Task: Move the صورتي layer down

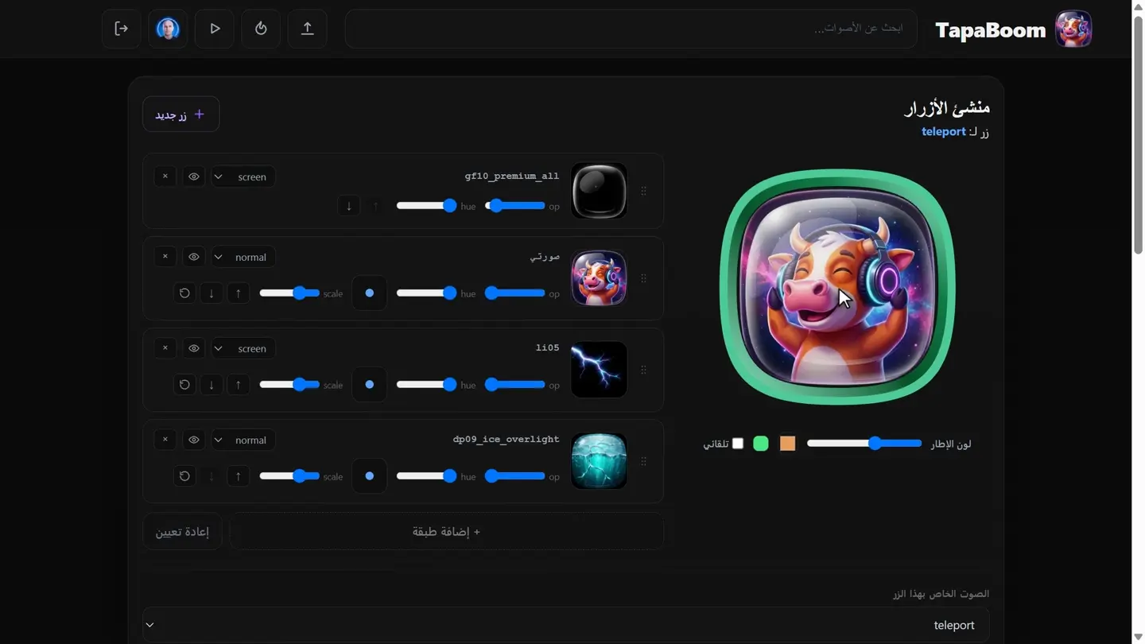Action: (x=212, y=293)
